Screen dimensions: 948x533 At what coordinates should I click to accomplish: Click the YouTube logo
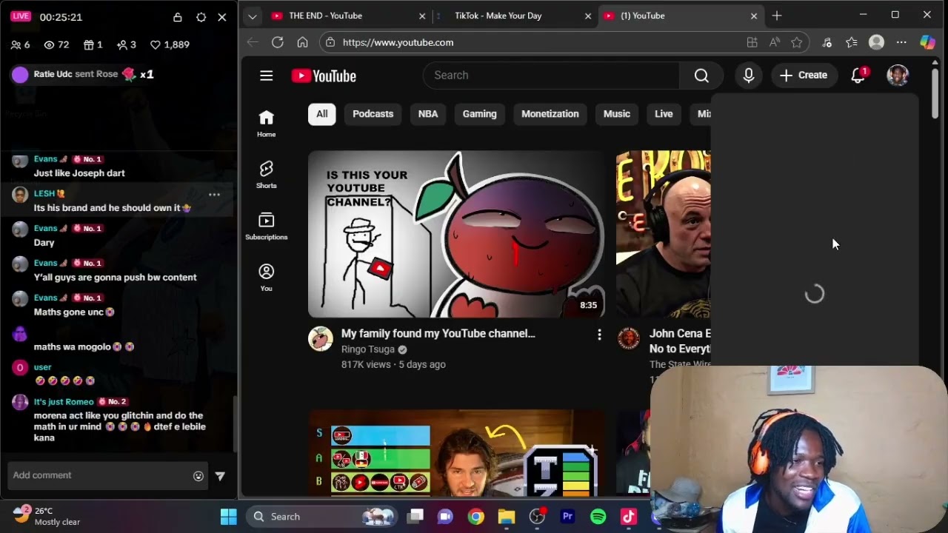tap(324, 76)
